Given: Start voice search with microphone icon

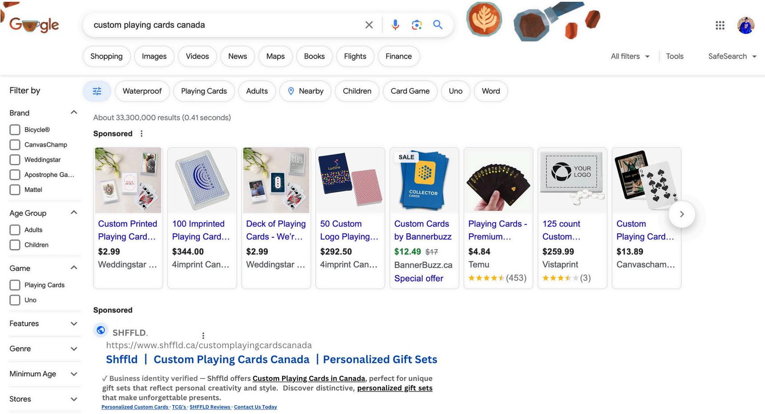Looking at the screenshot, I should 395,25.
